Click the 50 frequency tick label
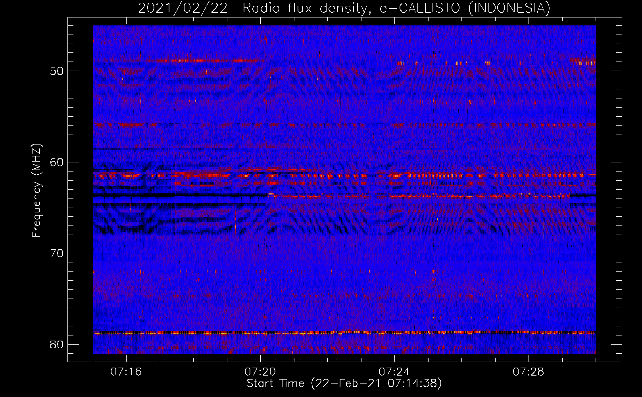This screenshot has width=642, height=397. [x=57, y=71]
